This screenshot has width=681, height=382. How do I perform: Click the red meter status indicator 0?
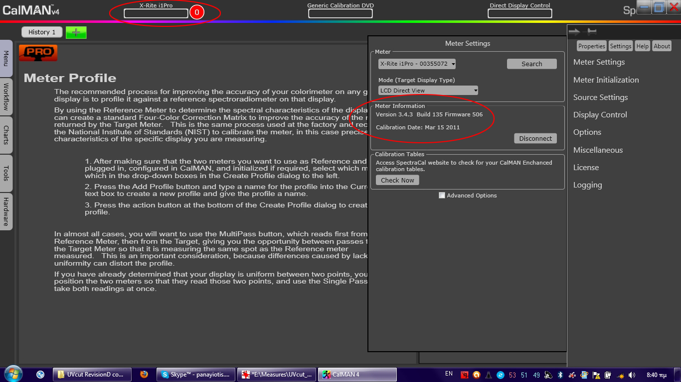[197, 12]
